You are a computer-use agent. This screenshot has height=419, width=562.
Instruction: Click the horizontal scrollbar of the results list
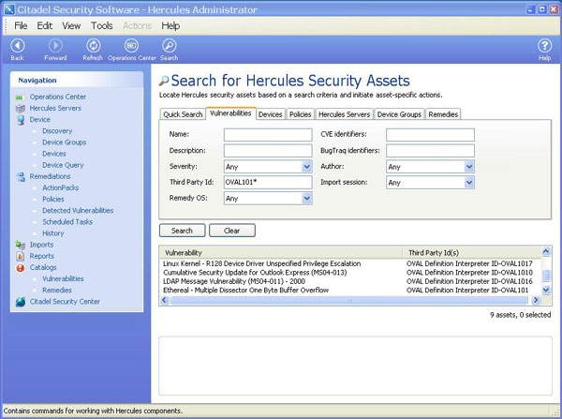(347, 301)
